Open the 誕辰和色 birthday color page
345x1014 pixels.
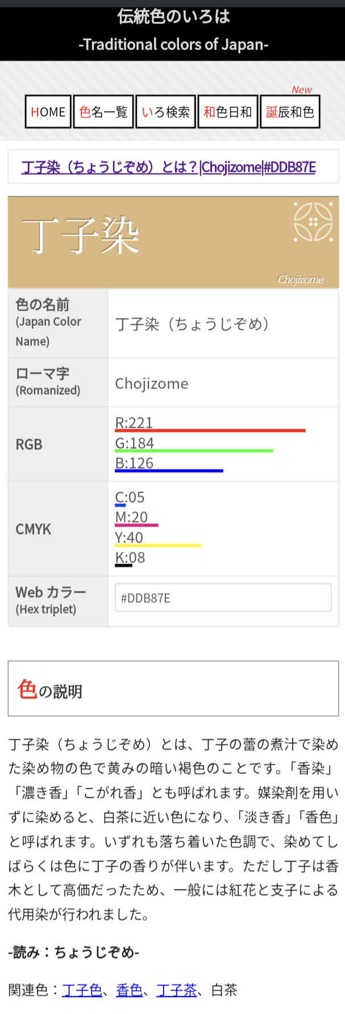click(x=290, y=112)
